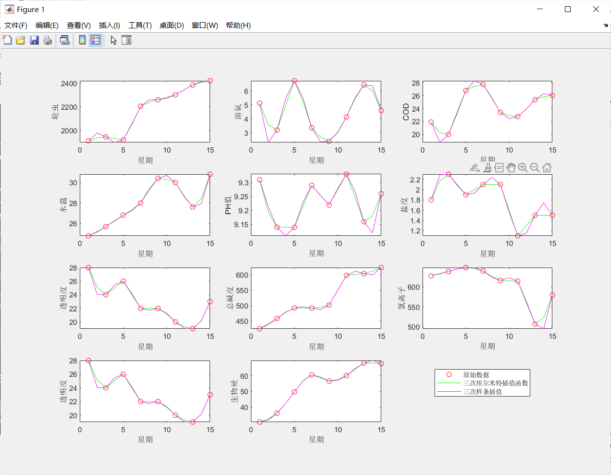
Task: Open the 窗口(W) menu
Action: [205, 26]
